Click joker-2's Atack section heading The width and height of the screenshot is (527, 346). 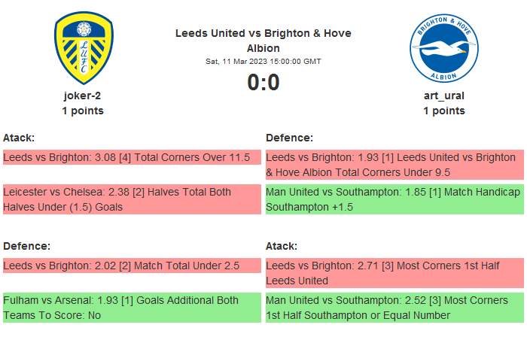point(19,138)
